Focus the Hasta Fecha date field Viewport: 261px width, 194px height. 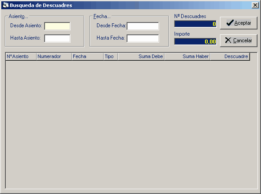pos(143,38)
